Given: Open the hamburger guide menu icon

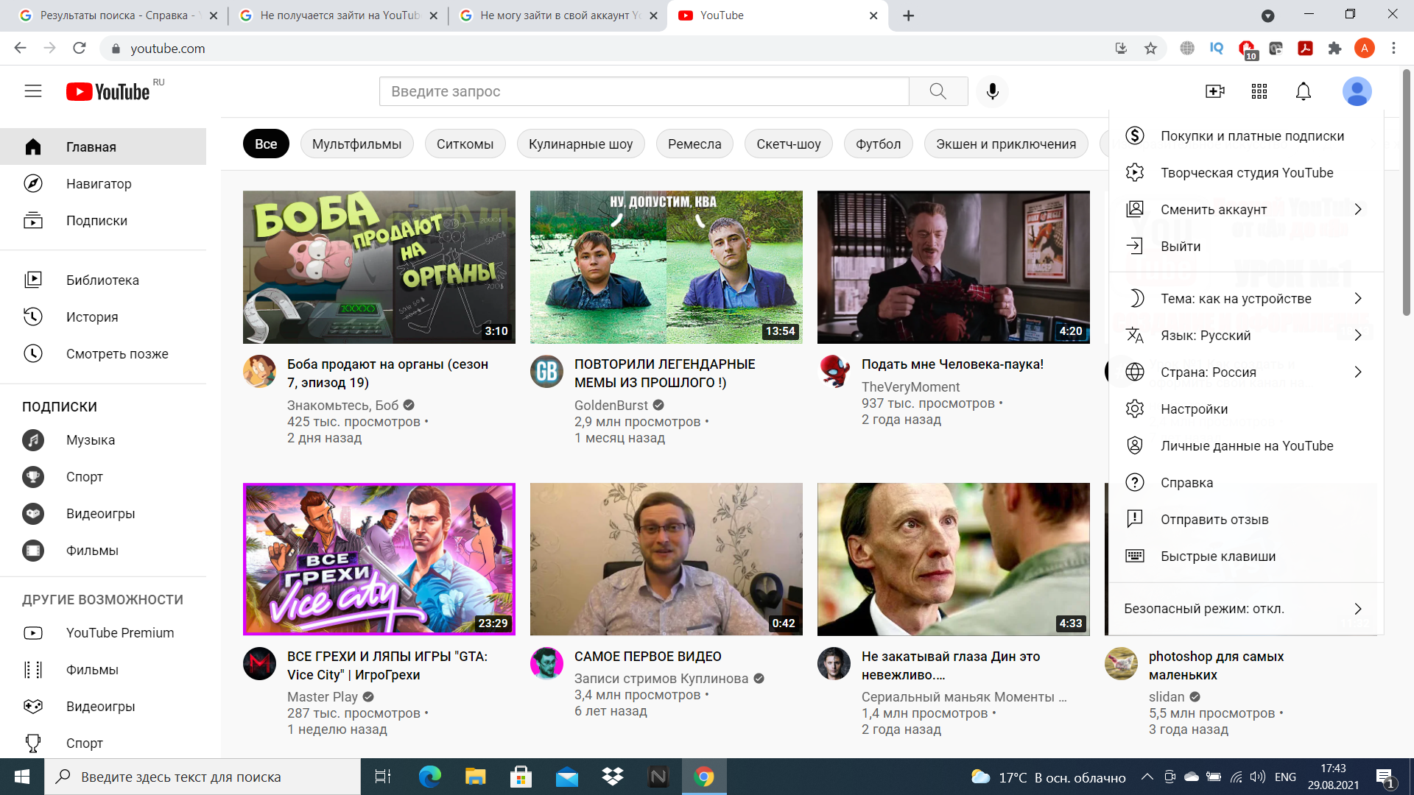Looking at the screenshot, I should click(x=33, y=91).
